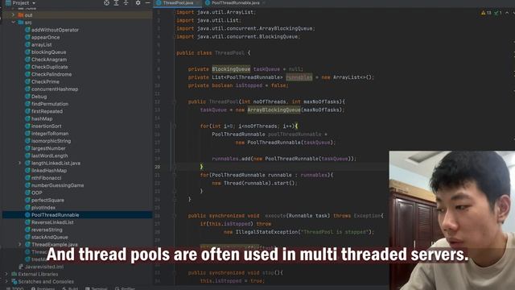Screen dimensions: 515x290
Task: Click class icon of addWithoutOperator
Action: 27,30
